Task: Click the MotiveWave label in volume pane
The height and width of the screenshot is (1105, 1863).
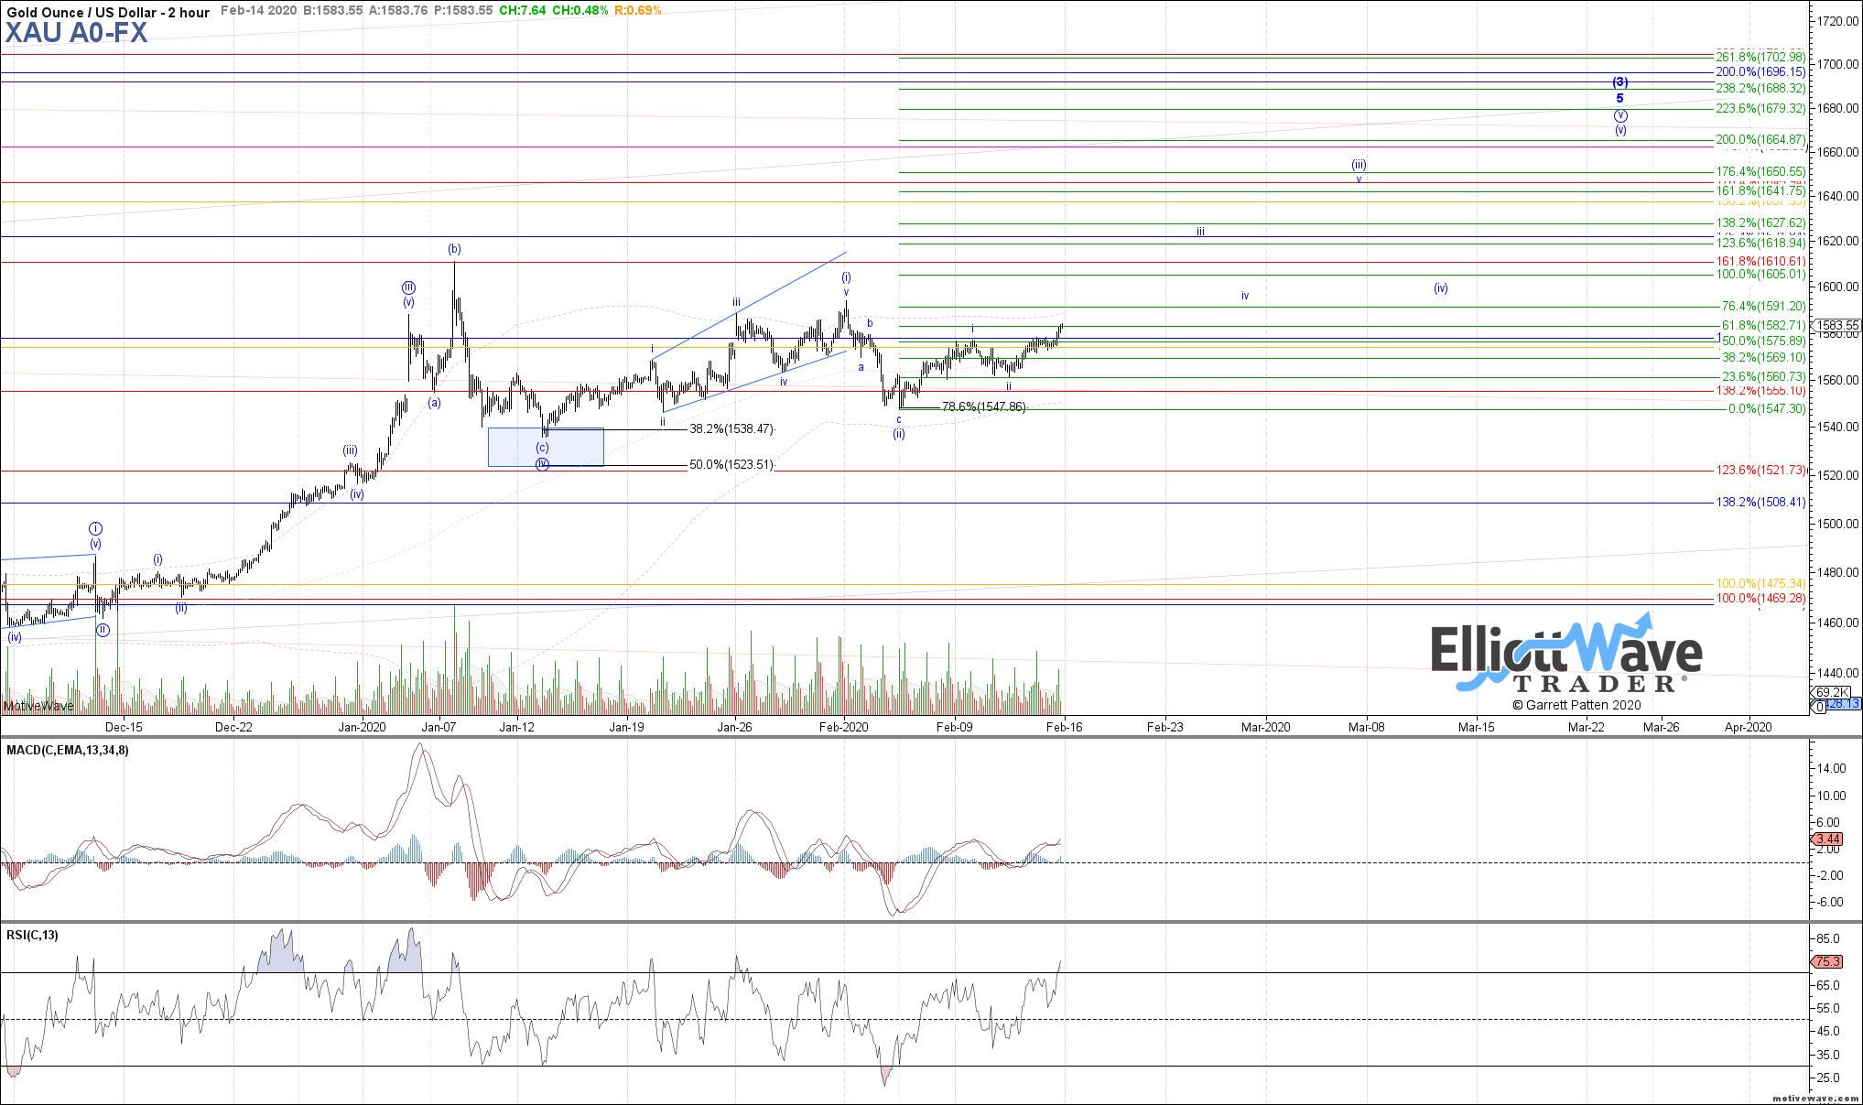Action: (x=38, y=706)
